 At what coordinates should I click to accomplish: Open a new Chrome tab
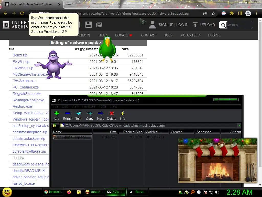[69, 4]
